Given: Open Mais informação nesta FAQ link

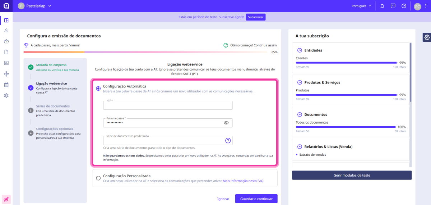Looking at the screenshot, I should pyautogui.click(x=243, y=181).
